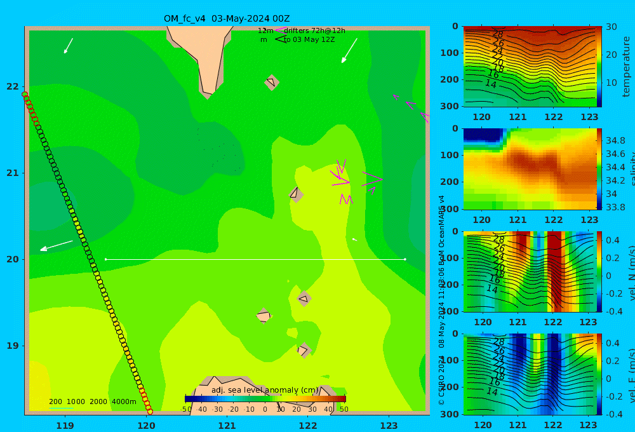This screenshot has height=432, width=635.
Task: Click the temperature color bar
Action: pyautogui.click(x=599, y=67)
